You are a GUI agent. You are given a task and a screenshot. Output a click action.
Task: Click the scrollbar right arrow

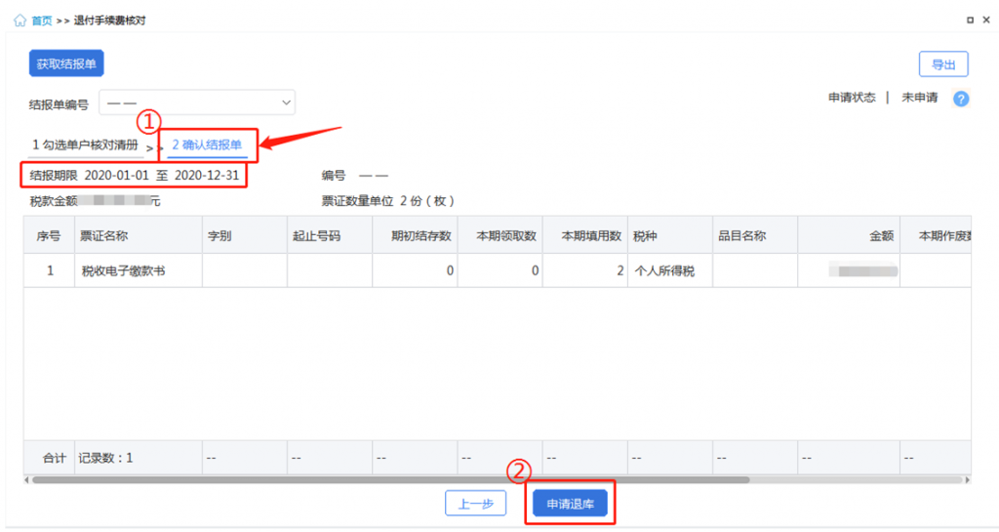pos(967,479)
